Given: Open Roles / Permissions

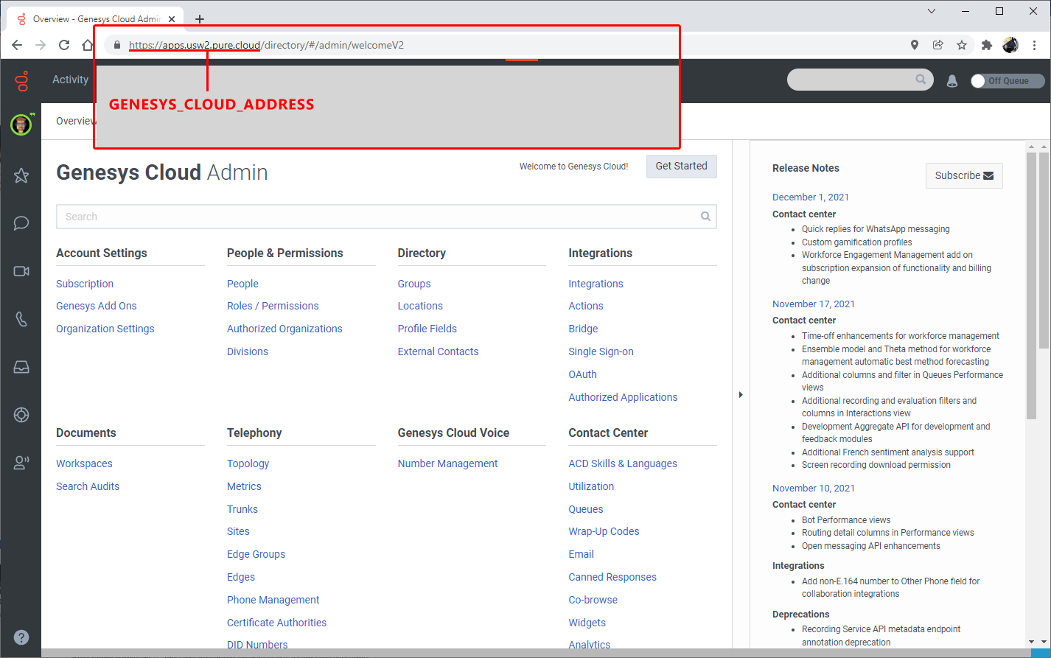Looking at the screenshot, I should [273, 306].
